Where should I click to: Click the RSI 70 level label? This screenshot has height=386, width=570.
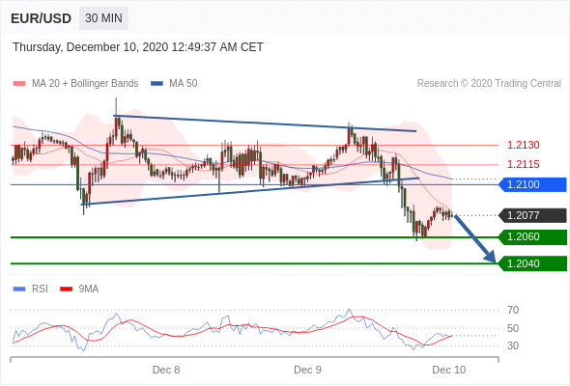point(513,310)
